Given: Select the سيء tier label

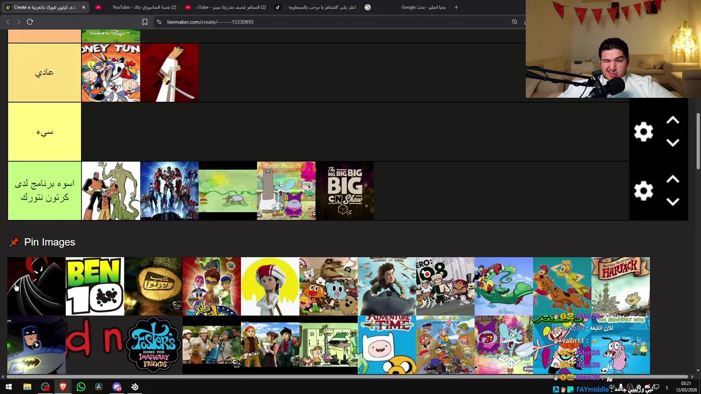Looking at the screenshot, I should (x=44, y=132).
